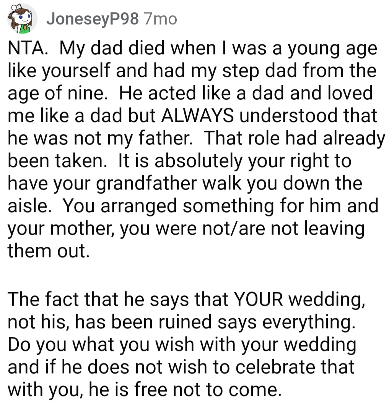Viewport: 389px width, 403px height.
Task: Click the word 'ruined' in second paragraph
Action: coord(185,322)
